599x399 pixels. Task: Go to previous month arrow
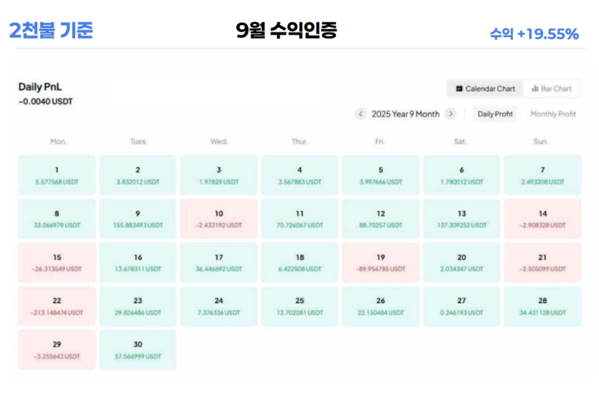[x=361, y=114]
